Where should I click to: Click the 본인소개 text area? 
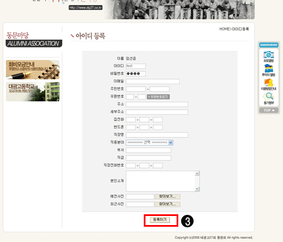[160, 181]
